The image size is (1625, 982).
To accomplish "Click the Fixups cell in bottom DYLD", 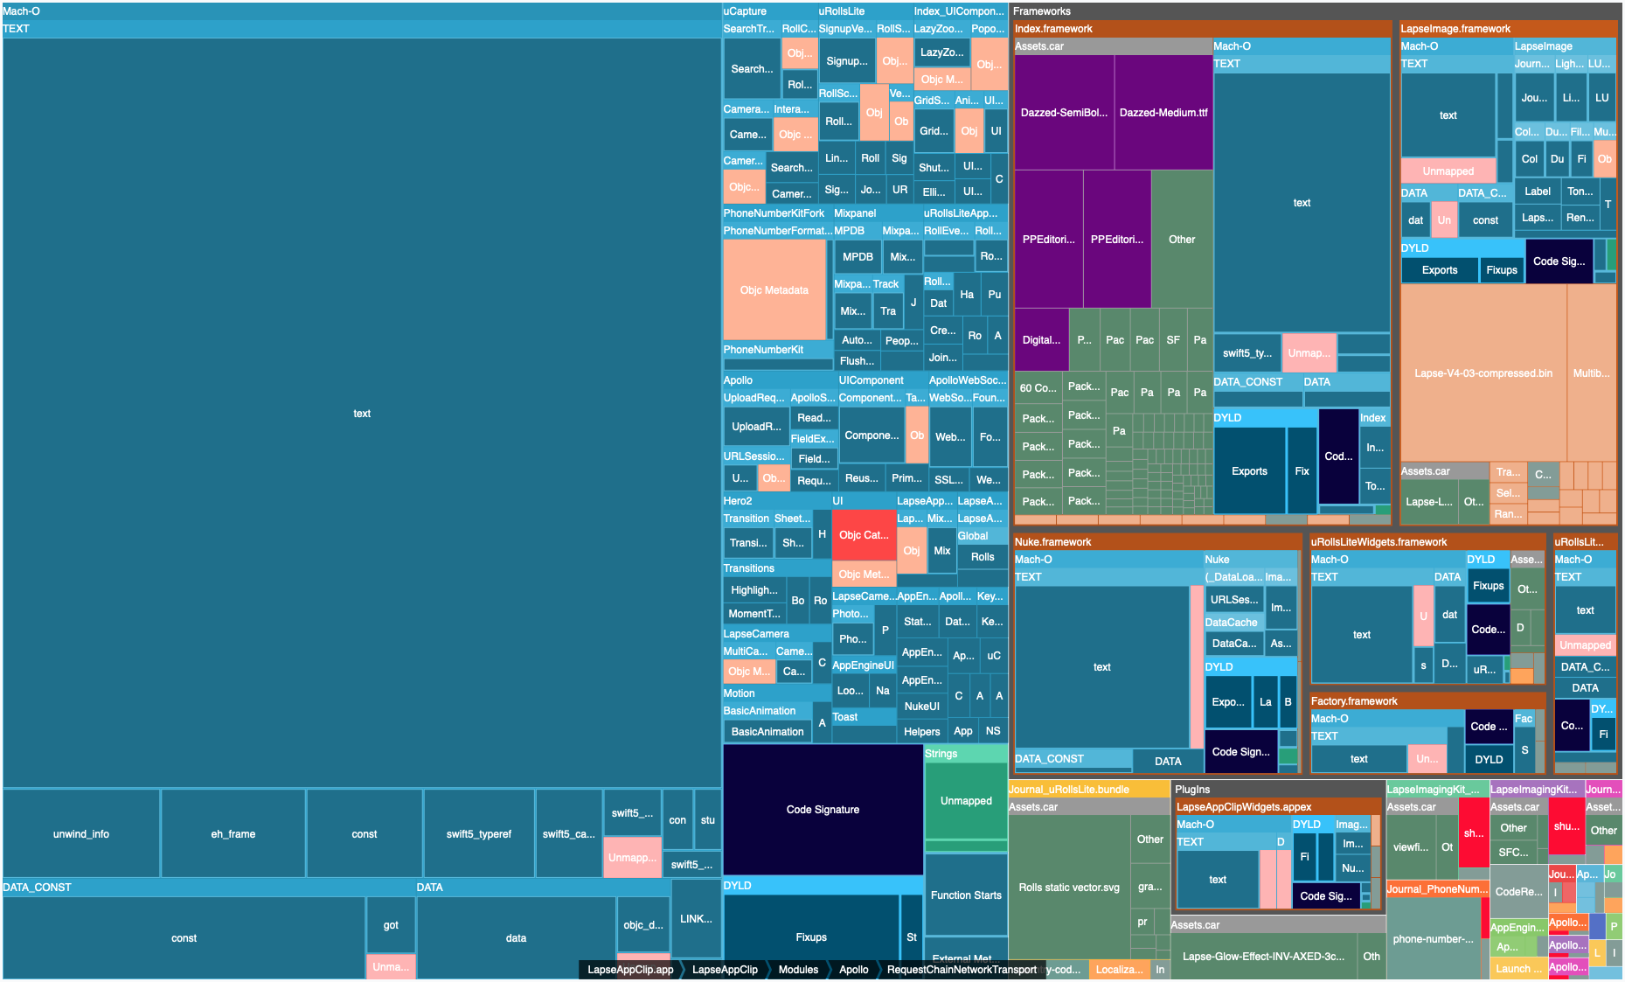I will [811, 937].
